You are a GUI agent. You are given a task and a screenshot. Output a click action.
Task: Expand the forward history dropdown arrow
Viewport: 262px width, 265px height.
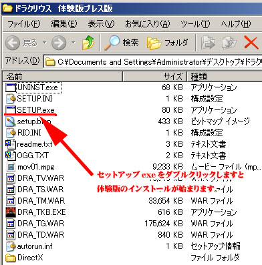(x=74, y=42)
